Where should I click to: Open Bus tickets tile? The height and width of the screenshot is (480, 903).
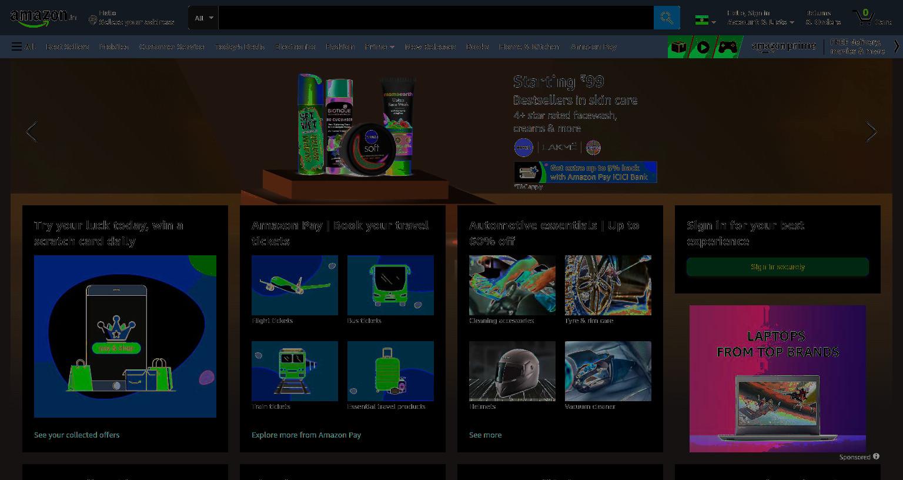(390, 285)
